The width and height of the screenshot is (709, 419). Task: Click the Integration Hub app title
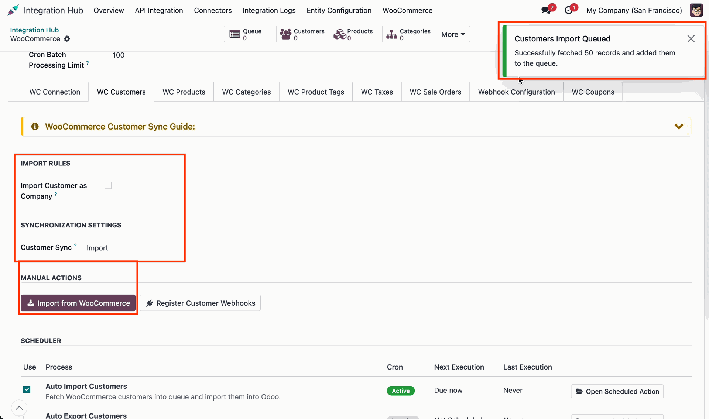point(53,10)
